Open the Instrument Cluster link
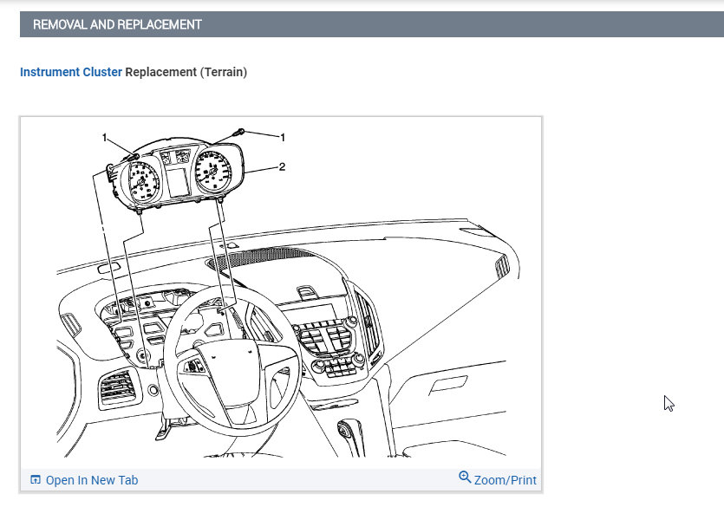724x507 pixels. 70,72
